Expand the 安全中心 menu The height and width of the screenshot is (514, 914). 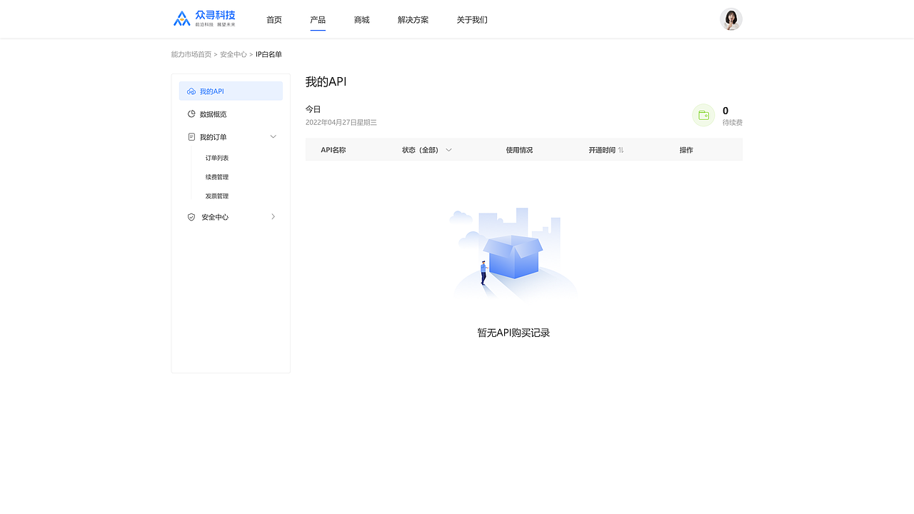pyautogui.click(x=273, y=216)
